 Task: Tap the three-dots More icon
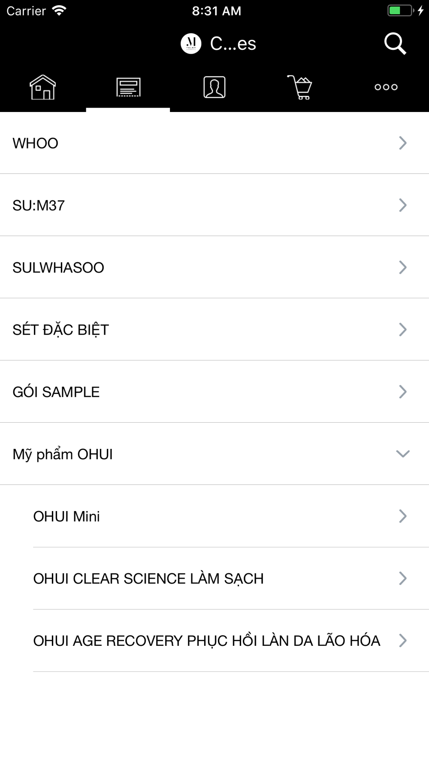point(386,87)
